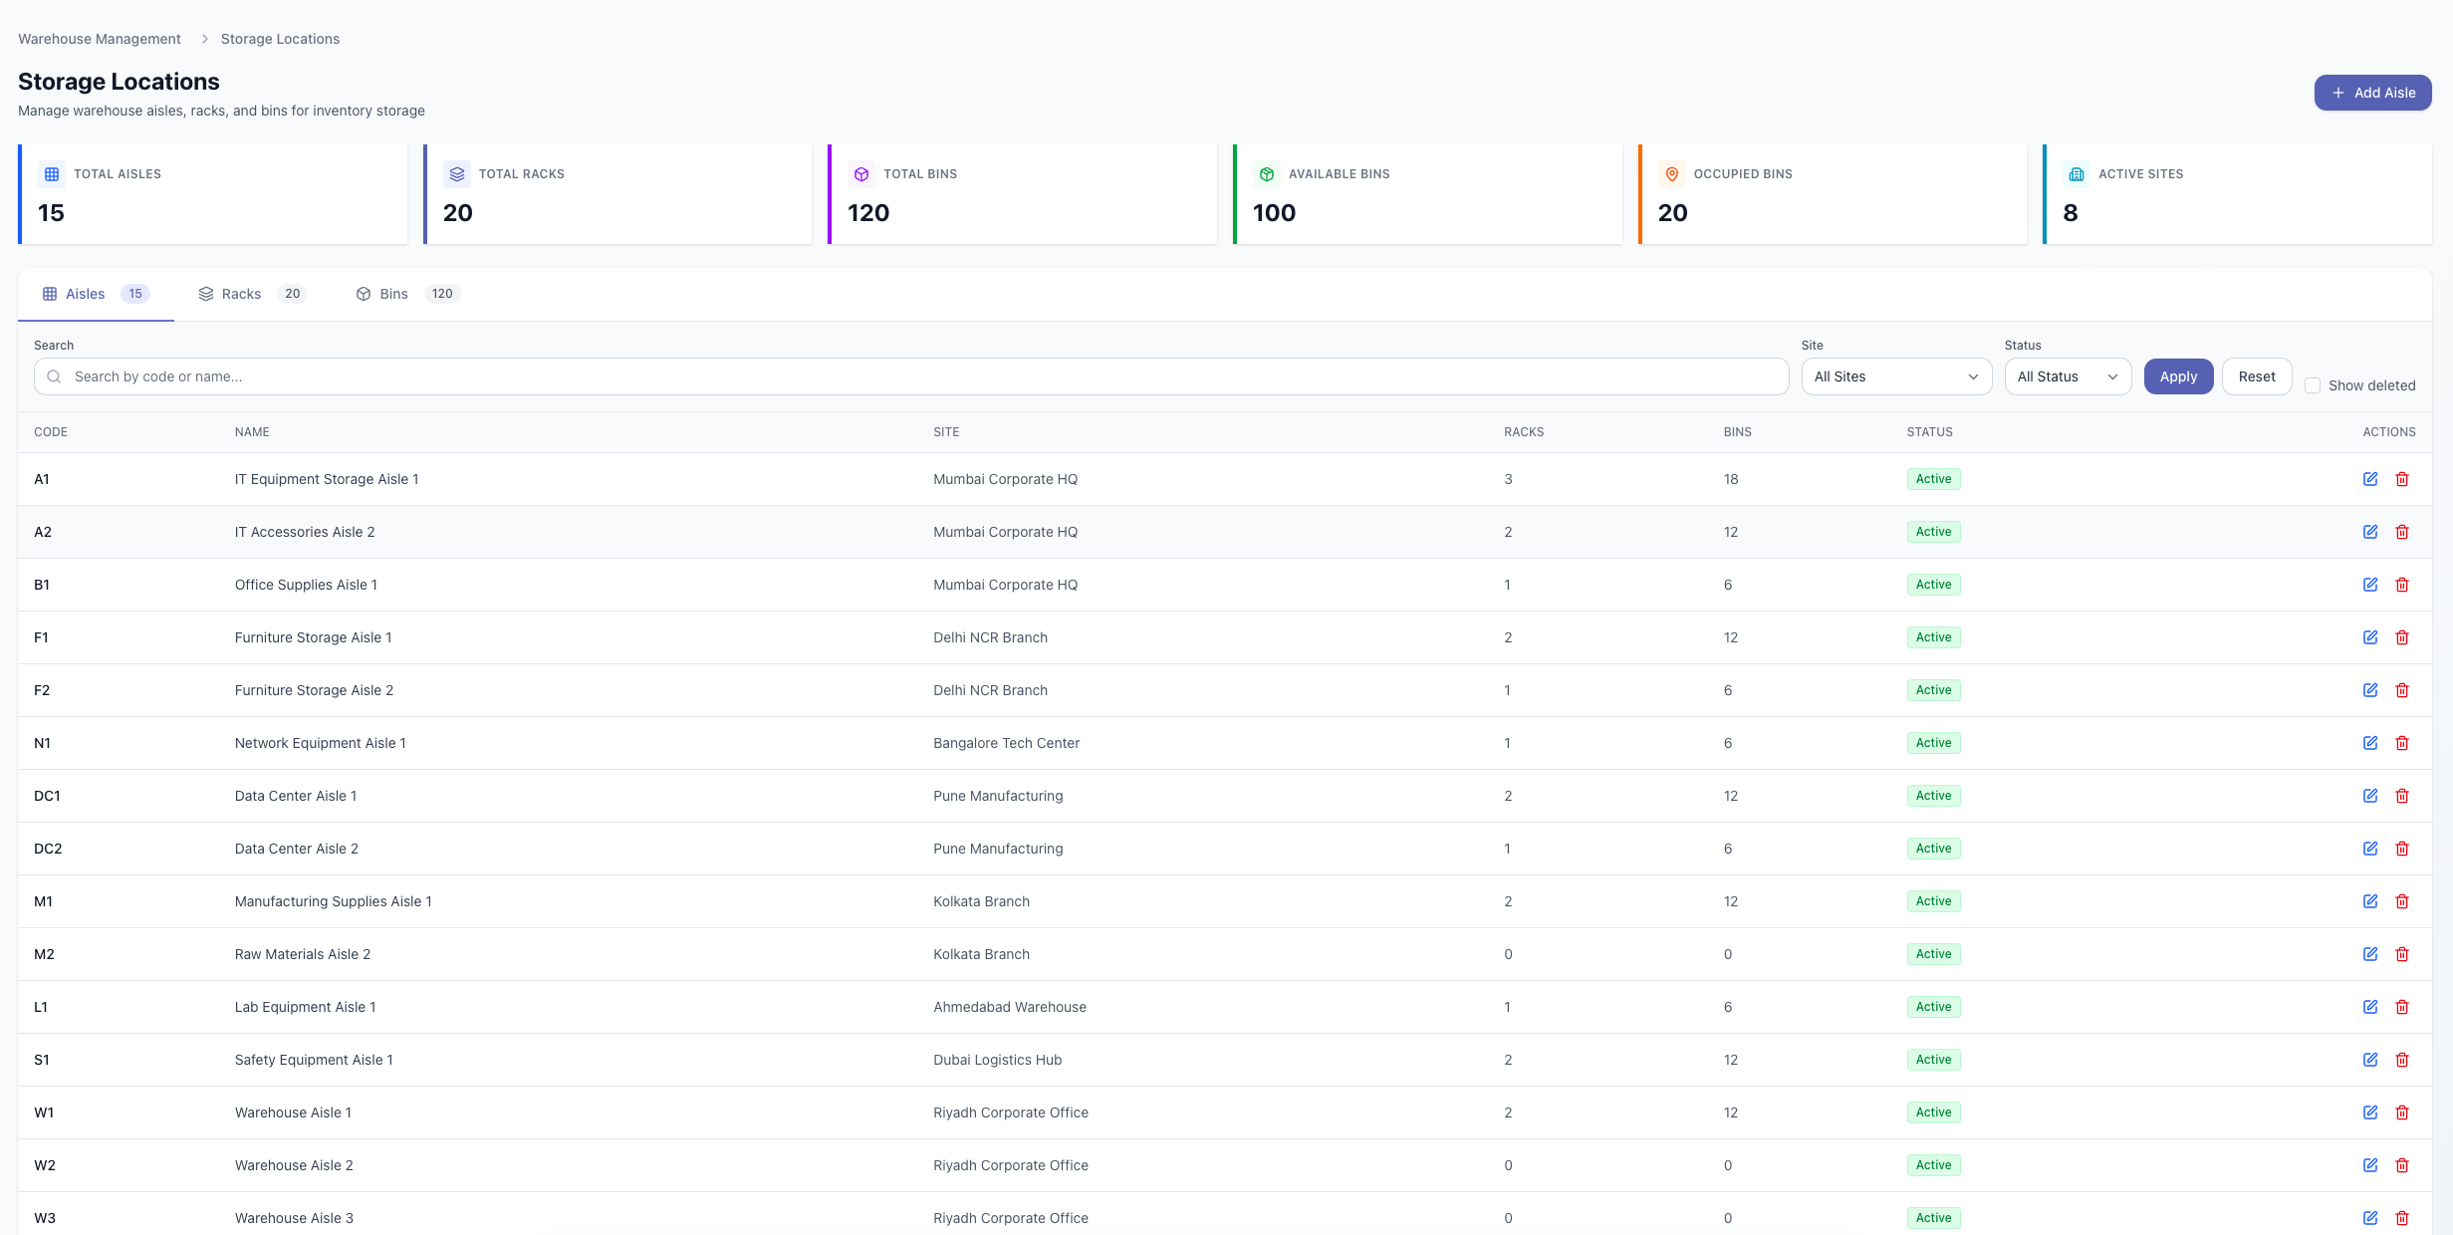Edit the Furniture Storage Aisle 1 row
Screen dimensions: 2453x1235
2369,637
